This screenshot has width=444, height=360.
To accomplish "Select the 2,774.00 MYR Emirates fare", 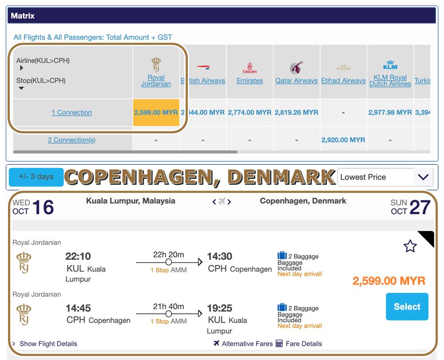I will click(x=250, y=112).
